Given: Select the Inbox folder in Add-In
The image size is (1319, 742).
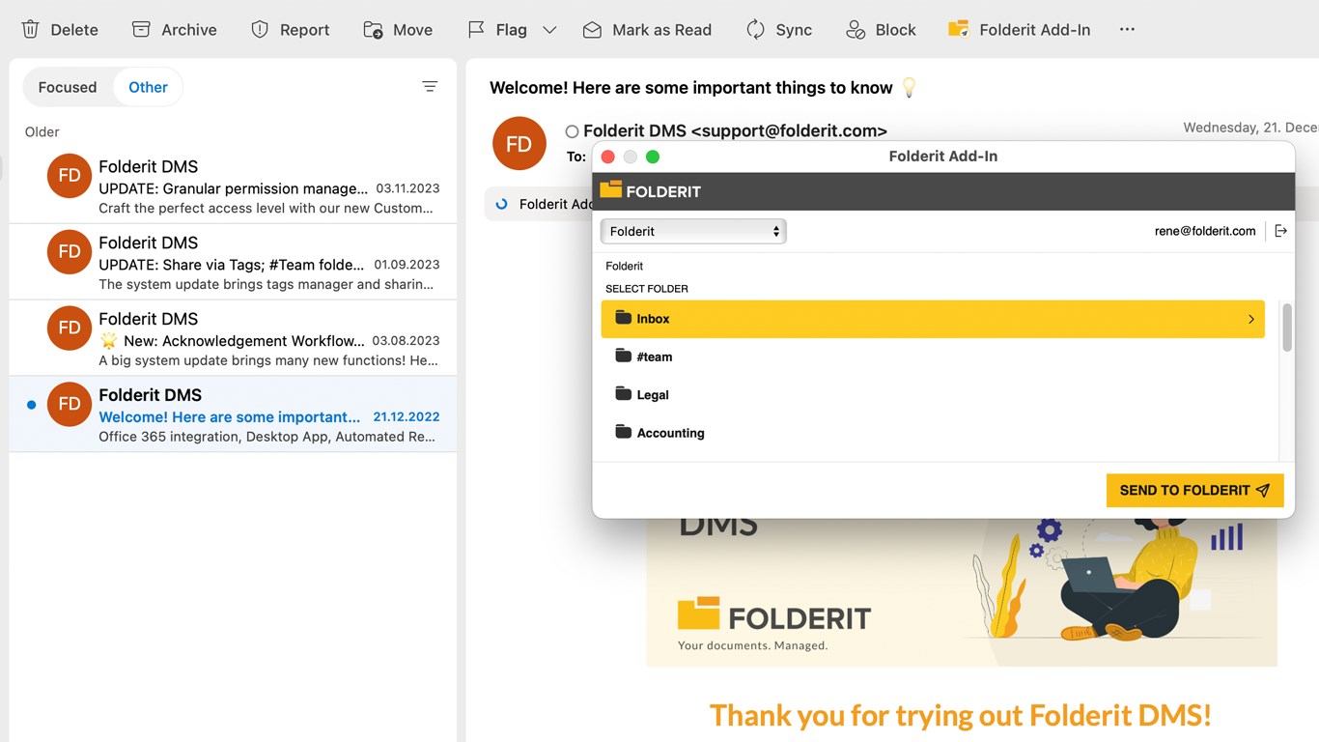Looking at the screenshot, I should (933, 319).
